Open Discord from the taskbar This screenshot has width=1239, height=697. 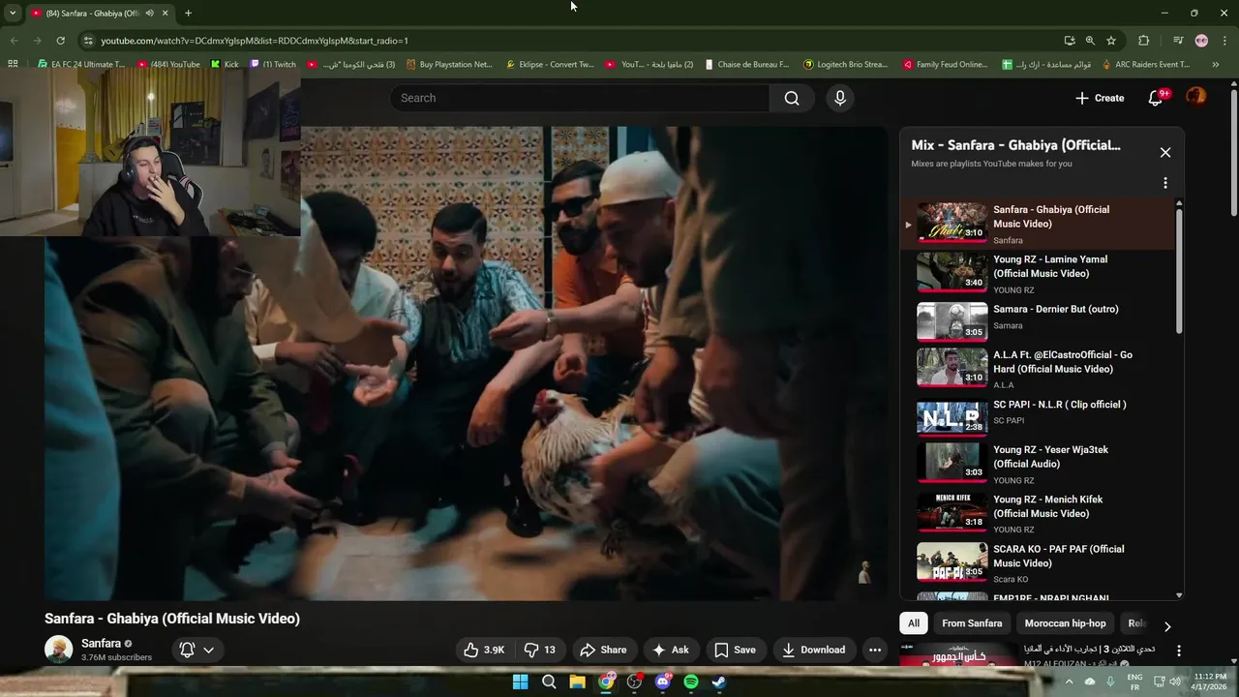tap(663, 682)
